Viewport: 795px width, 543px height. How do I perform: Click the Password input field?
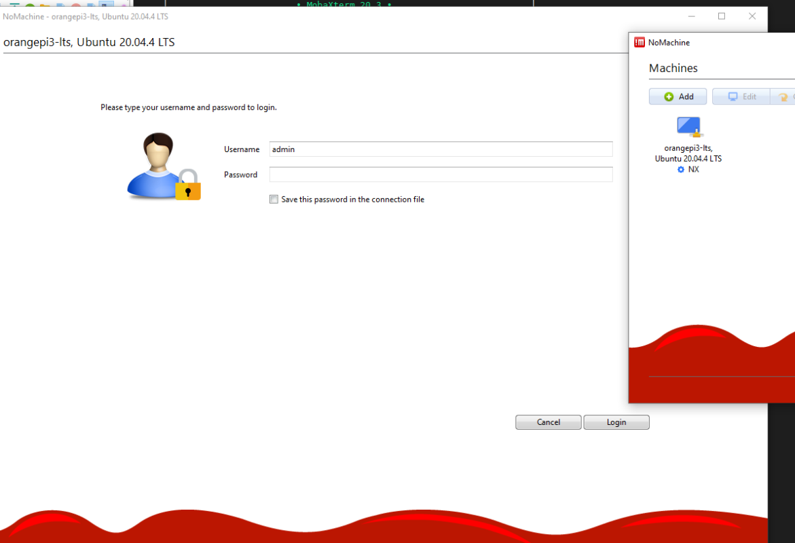click(x=441, y=174)
